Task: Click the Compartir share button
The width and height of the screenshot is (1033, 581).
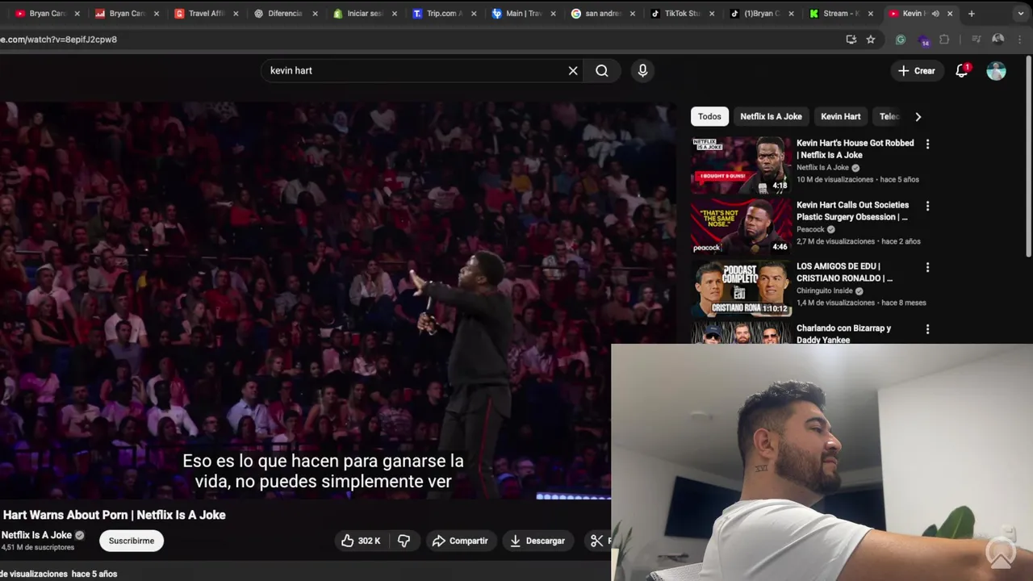Action: click(460, 541)
